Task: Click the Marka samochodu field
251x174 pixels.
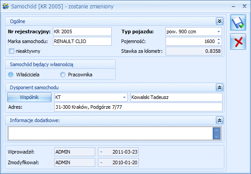Action: click(82, 41)
